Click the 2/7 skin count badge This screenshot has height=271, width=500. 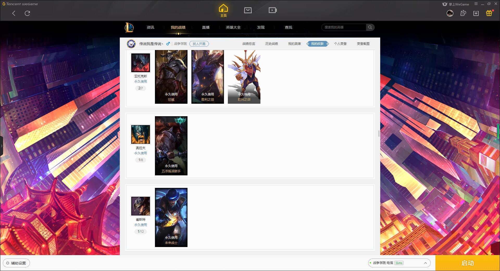coord(141,88)
